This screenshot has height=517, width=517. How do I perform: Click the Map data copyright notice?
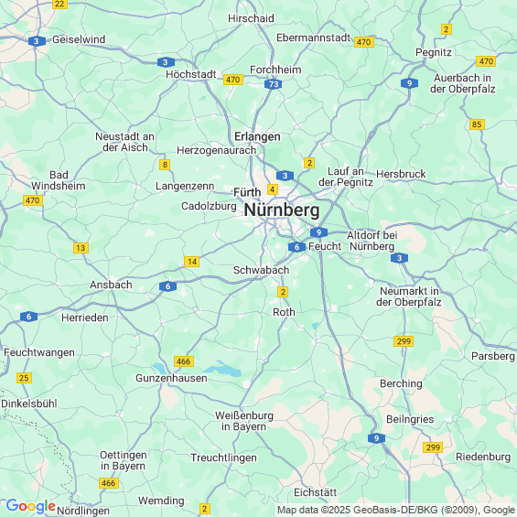[x=396, y=510]
